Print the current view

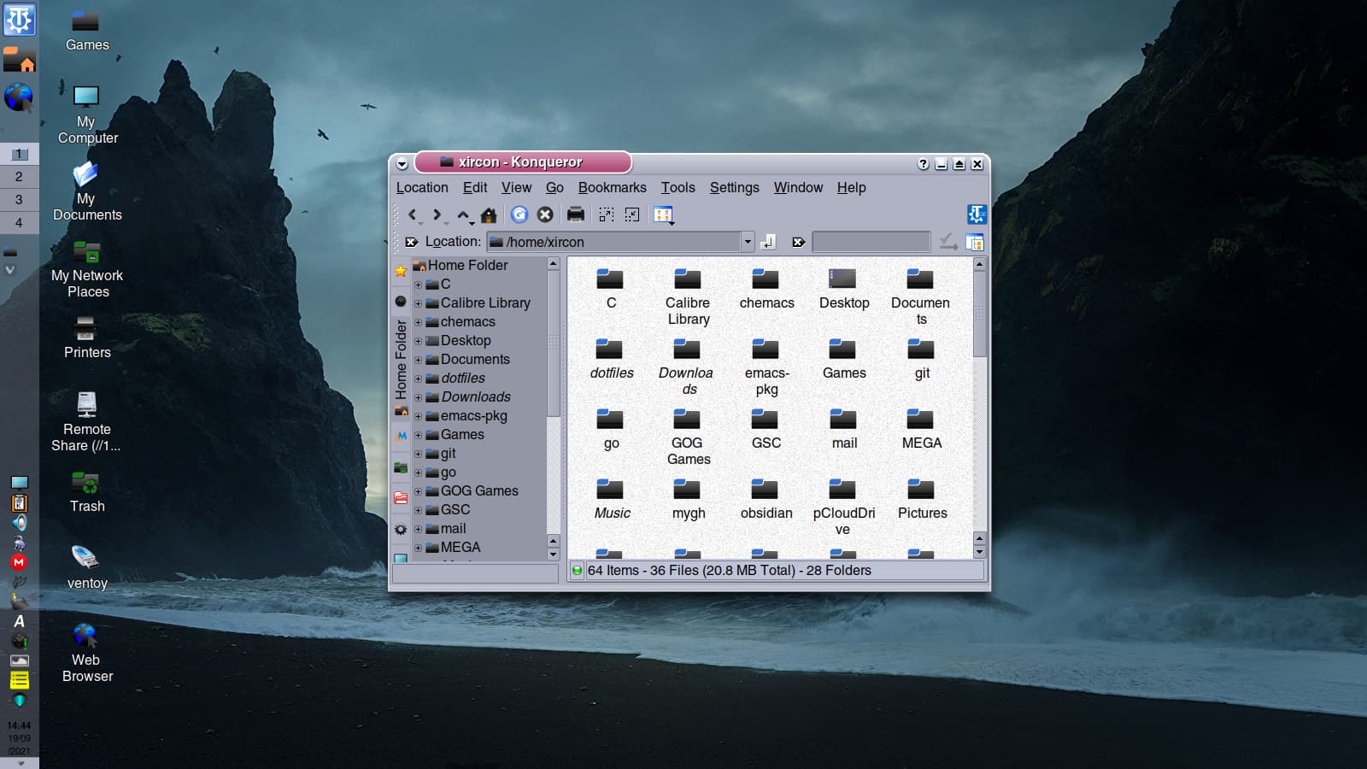pos(576,214)
